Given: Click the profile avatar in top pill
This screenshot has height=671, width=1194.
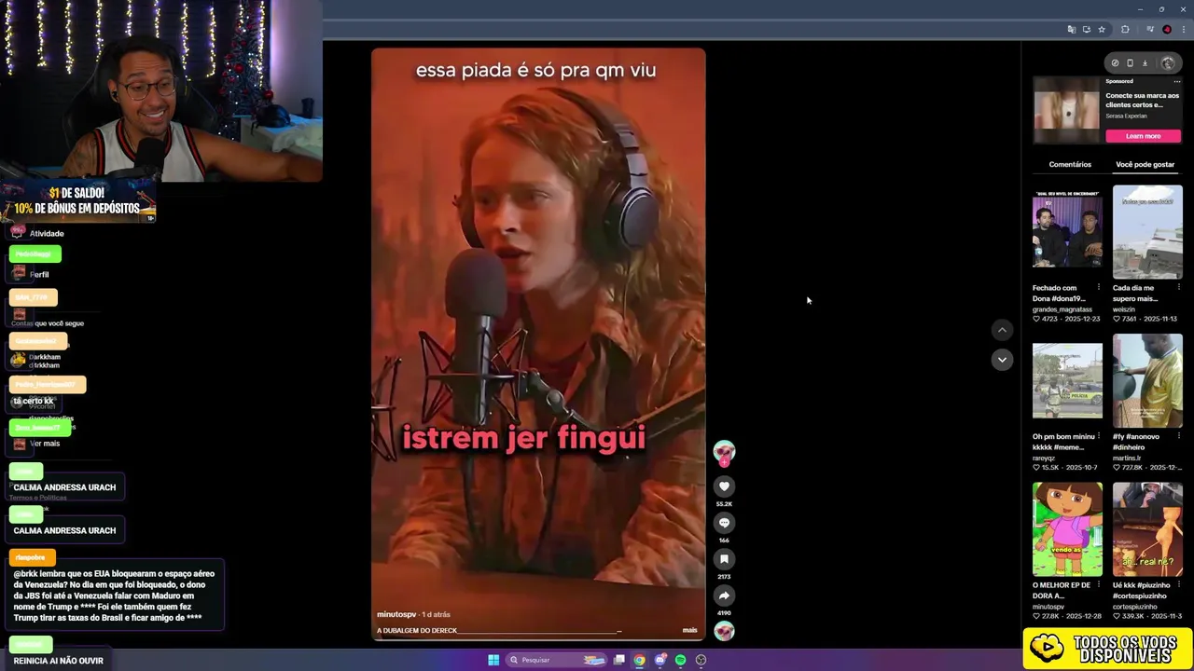Looking at the screenshot, I should pyautogui.click(x=1168, y=63).
